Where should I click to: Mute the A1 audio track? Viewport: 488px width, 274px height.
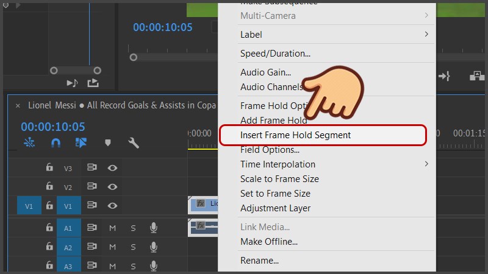click(112, 228)
